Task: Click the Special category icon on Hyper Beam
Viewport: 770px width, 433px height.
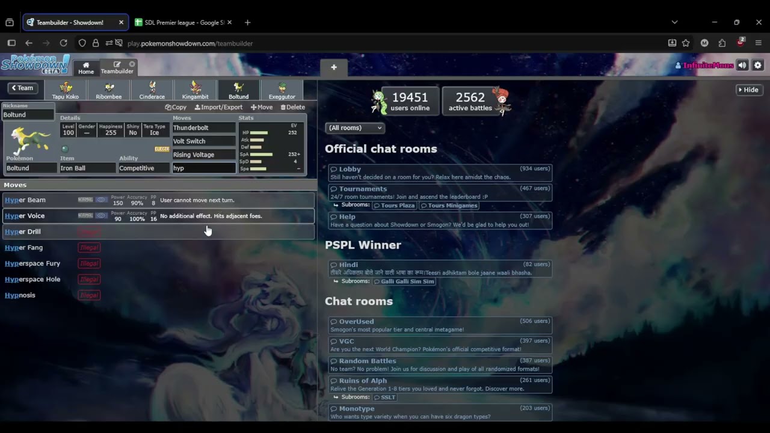Action: coord(102,200)
